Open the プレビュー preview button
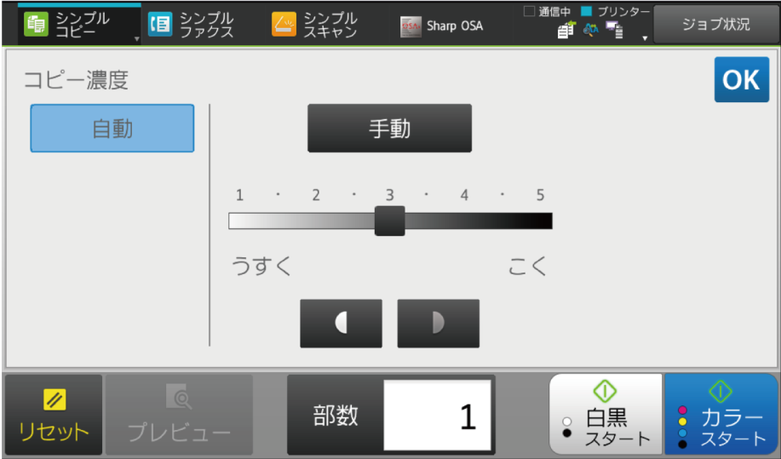The image size is (781, 459). pyautogui.click(x=180, y=415)
